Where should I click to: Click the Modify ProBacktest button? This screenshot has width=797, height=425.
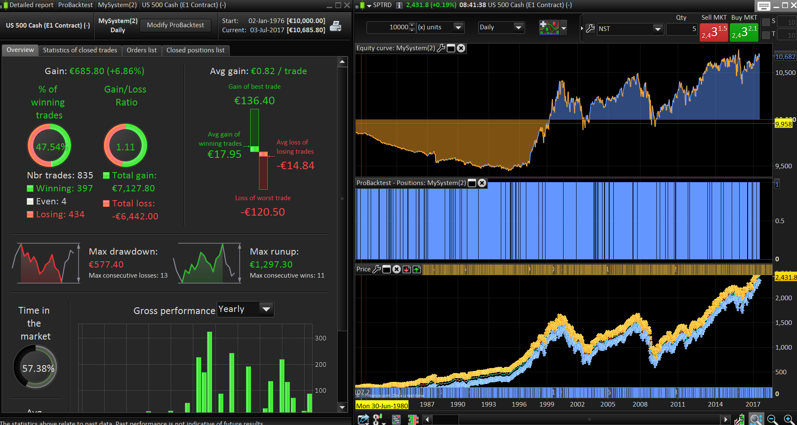(175, 25)
